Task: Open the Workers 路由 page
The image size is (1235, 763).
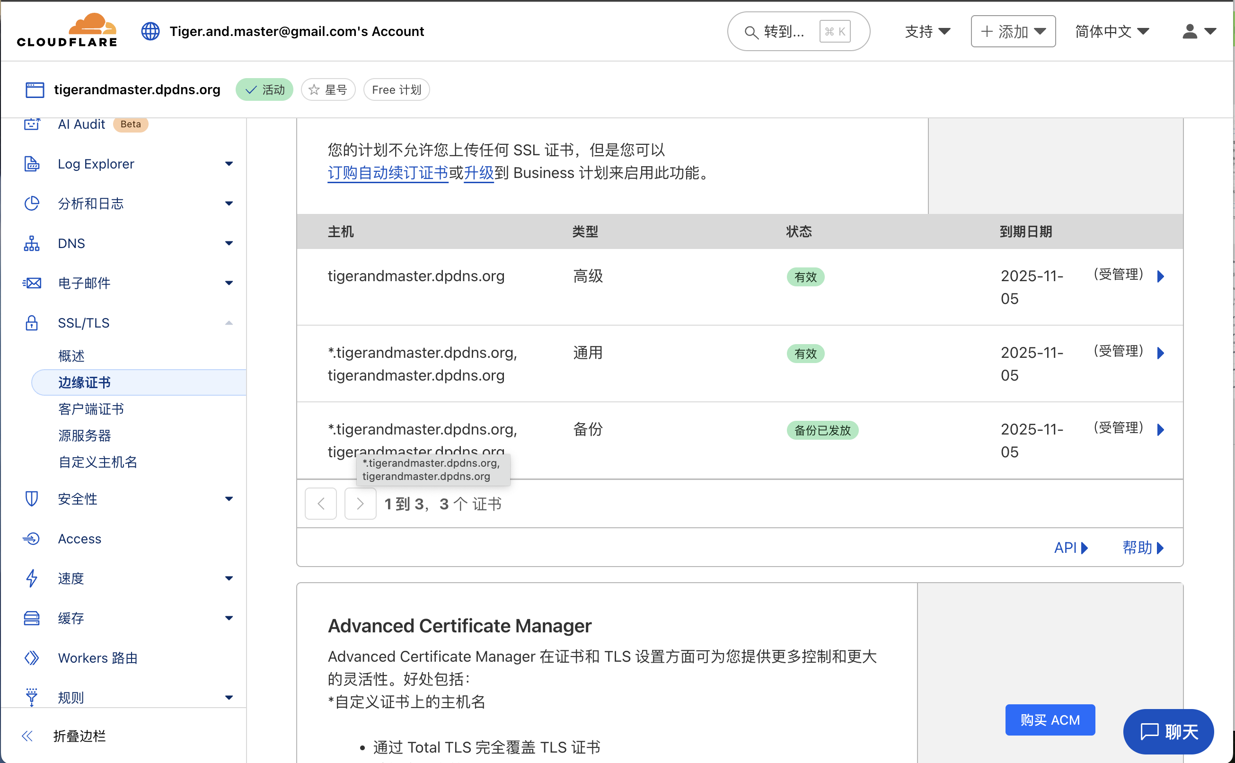Action: click(x=98, y=658)
